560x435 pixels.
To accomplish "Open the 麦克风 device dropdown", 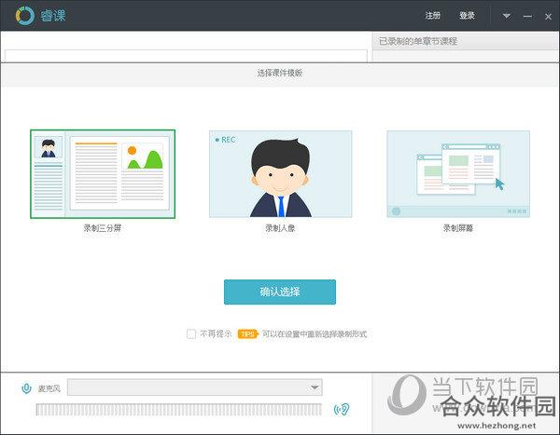I will [x=195, y=387].
